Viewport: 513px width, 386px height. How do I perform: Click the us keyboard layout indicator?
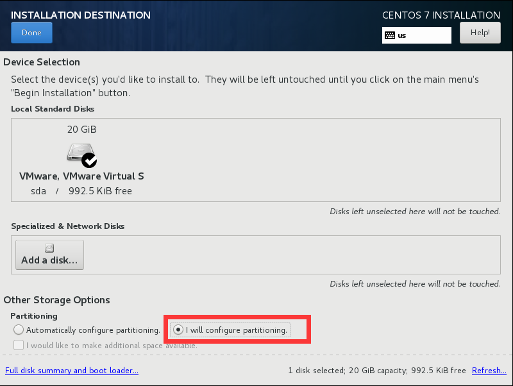click(x=416, y=35)
